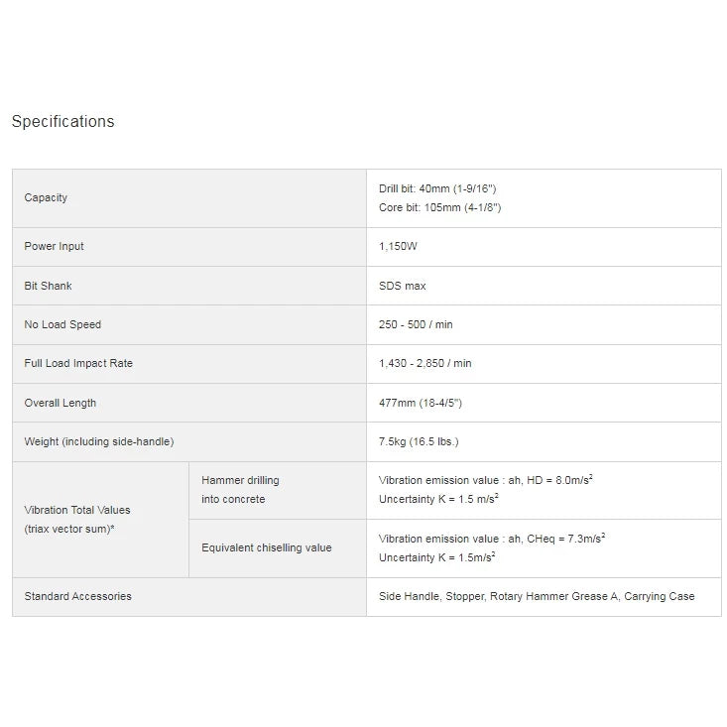This screenshot has height=727, width=727.
Task: Click the 1,430 - 2,850 / min value
Action: pos(424,363)
